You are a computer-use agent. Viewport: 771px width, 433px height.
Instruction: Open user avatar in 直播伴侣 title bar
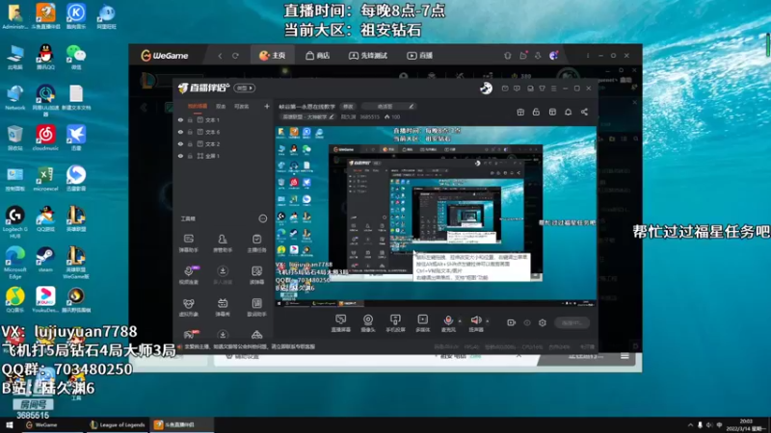pyautogui.click(x=486, y=89)
